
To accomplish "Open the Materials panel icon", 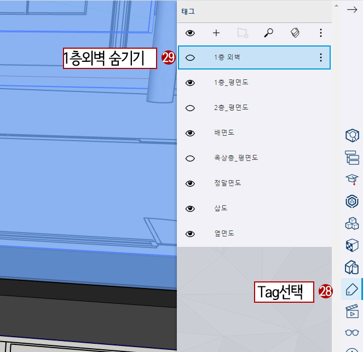I will tap(352, 245).
